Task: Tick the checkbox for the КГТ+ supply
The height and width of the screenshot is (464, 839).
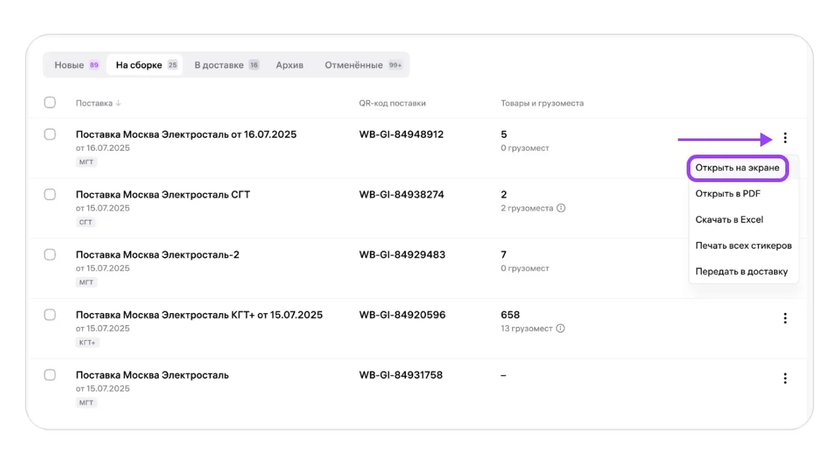Action: 50,315
